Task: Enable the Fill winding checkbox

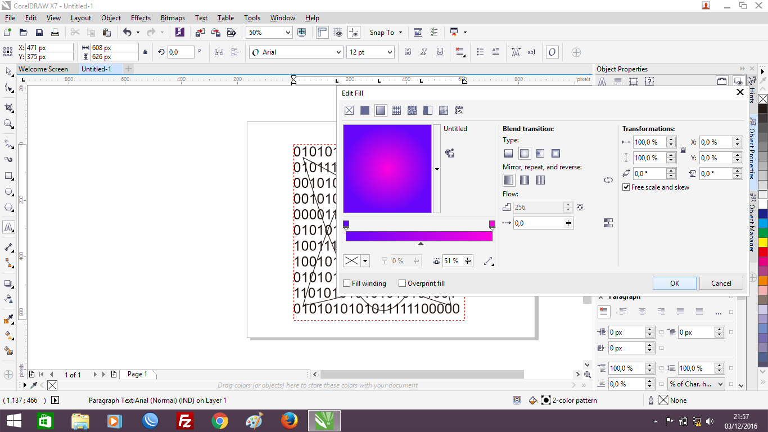Action: 347,283
